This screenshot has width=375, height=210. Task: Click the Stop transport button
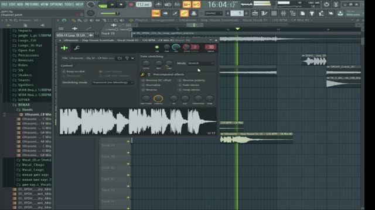click(x=121, y=5)
